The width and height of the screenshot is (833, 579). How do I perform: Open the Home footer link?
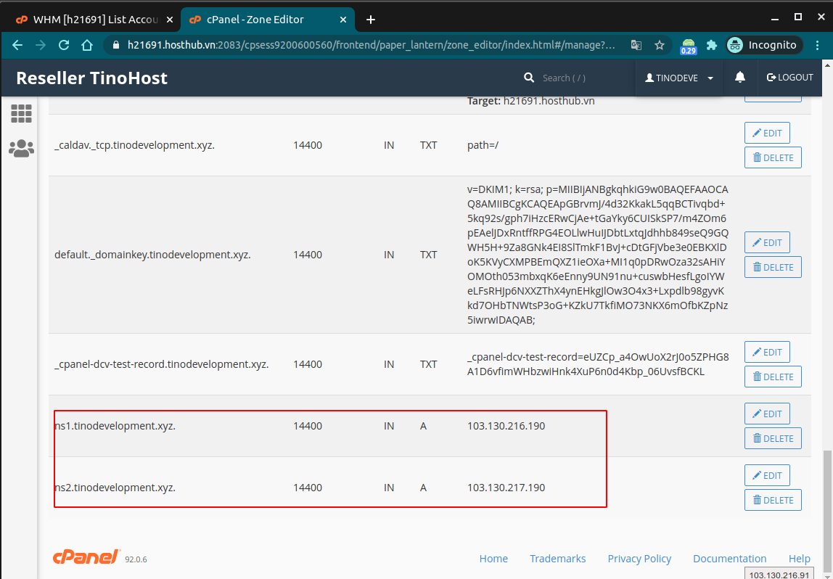coord(493,559)
